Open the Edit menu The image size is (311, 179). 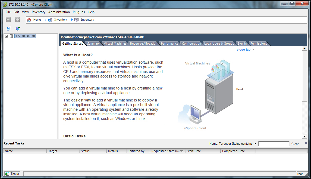tap(16, 12)
